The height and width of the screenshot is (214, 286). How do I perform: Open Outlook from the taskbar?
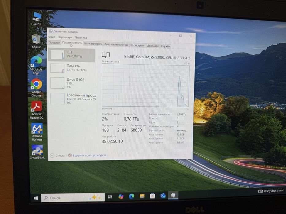pos(163,196)
